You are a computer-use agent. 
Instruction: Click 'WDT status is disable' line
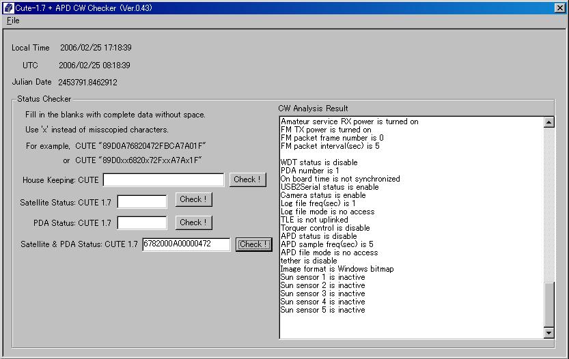[319, 162]
